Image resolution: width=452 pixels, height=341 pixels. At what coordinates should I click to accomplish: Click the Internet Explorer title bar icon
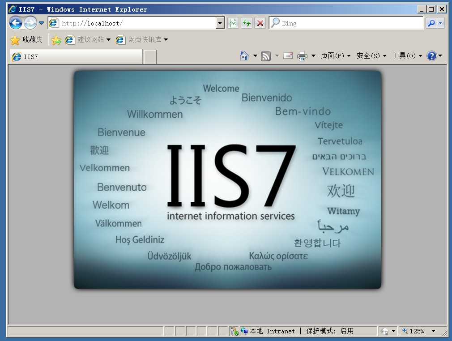click(12, 9)
